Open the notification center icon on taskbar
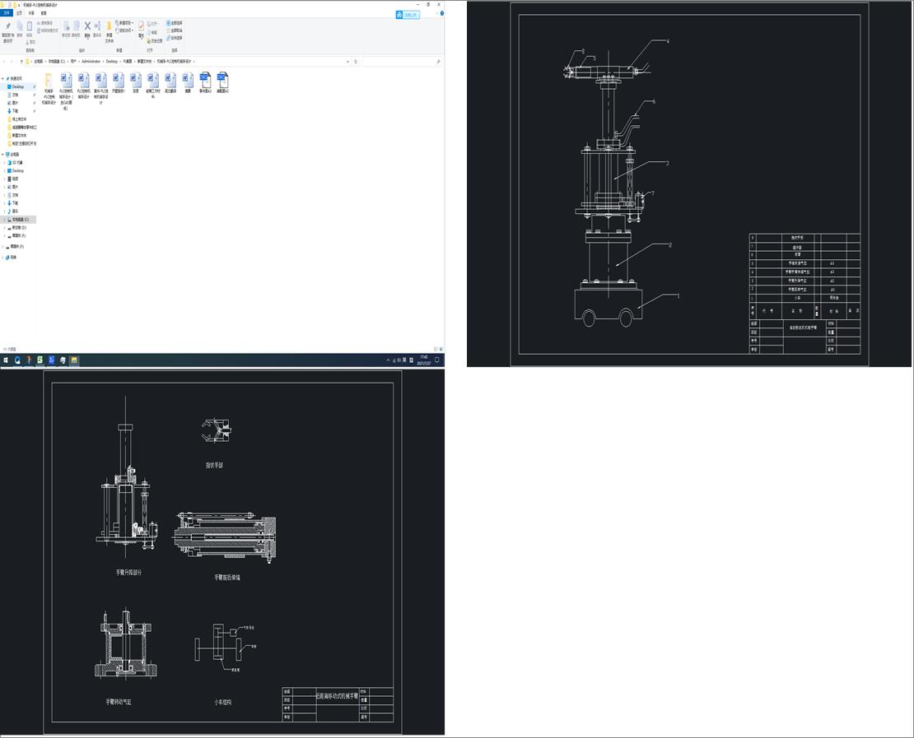 pyautogui.click(x=437, y=360)
